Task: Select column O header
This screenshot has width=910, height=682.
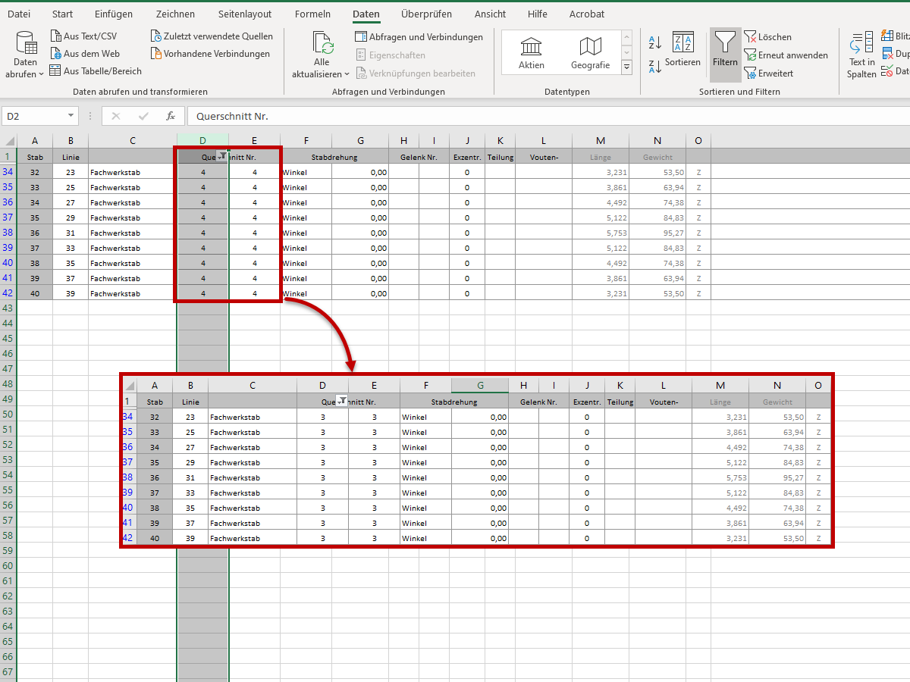Action: tap(698, 141)
